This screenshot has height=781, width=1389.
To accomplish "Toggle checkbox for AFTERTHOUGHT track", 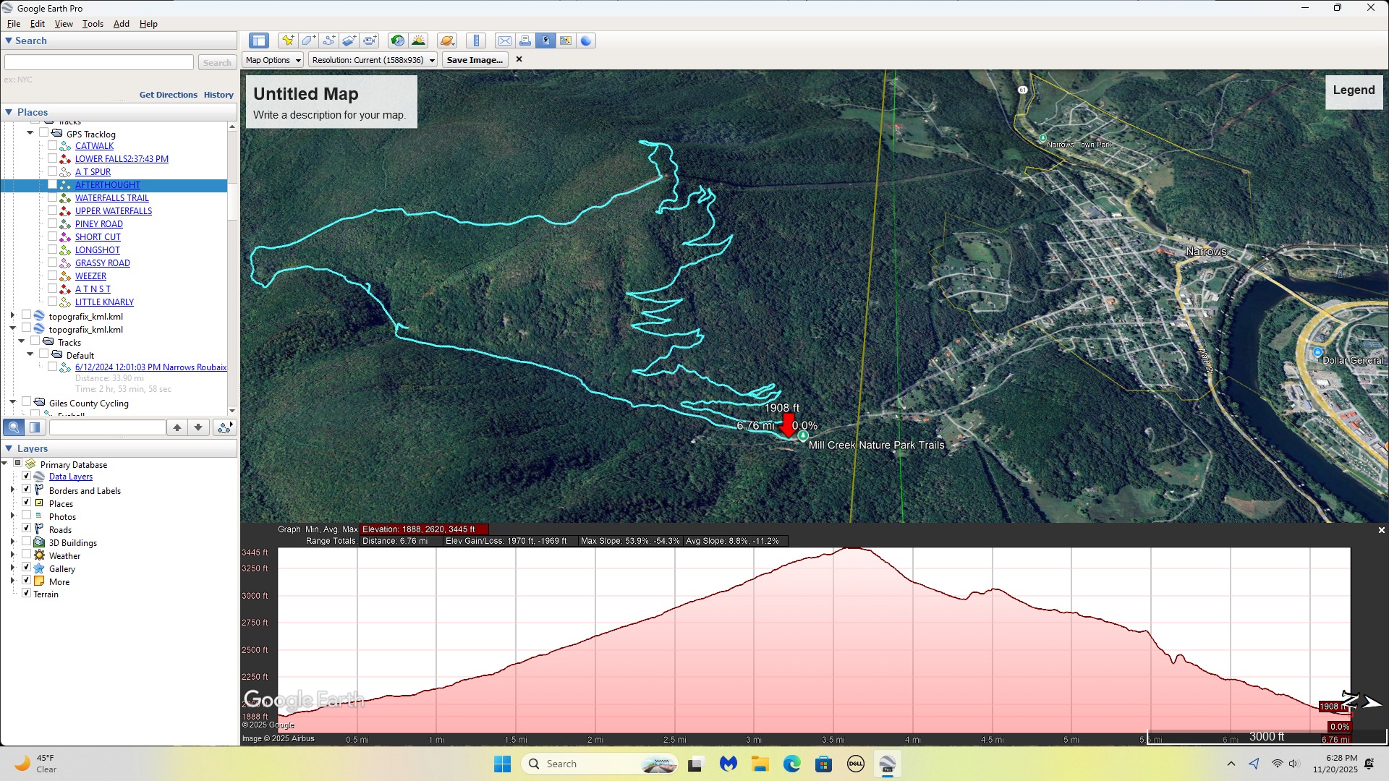I will (x=52, y=184).
